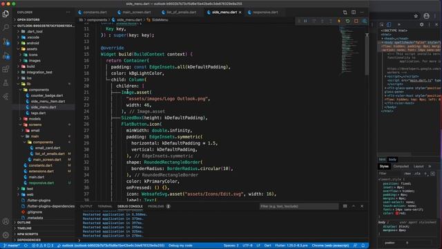Open the OUTPUT panel tab
Image resolution: width=442 pixels, height=249 pixels.
(86, 206)
